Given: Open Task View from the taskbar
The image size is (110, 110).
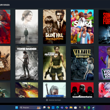Looking at the screenshot, I should 44,108.
